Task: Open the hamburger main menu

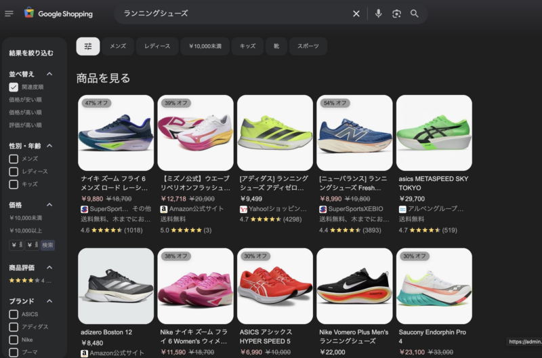Action: pos(9,14)
